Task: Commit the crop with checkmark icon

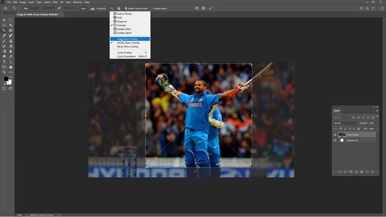Action: click(x=210, y=8)
